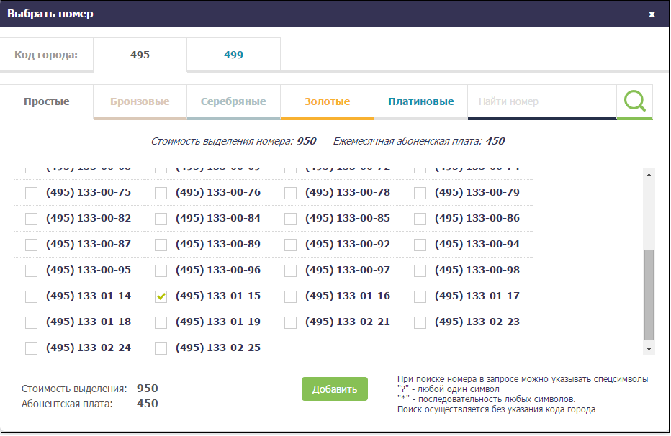This screenshot has height=436, width=671.
Task: Close the number selection dialog
Action: [652, 14]
